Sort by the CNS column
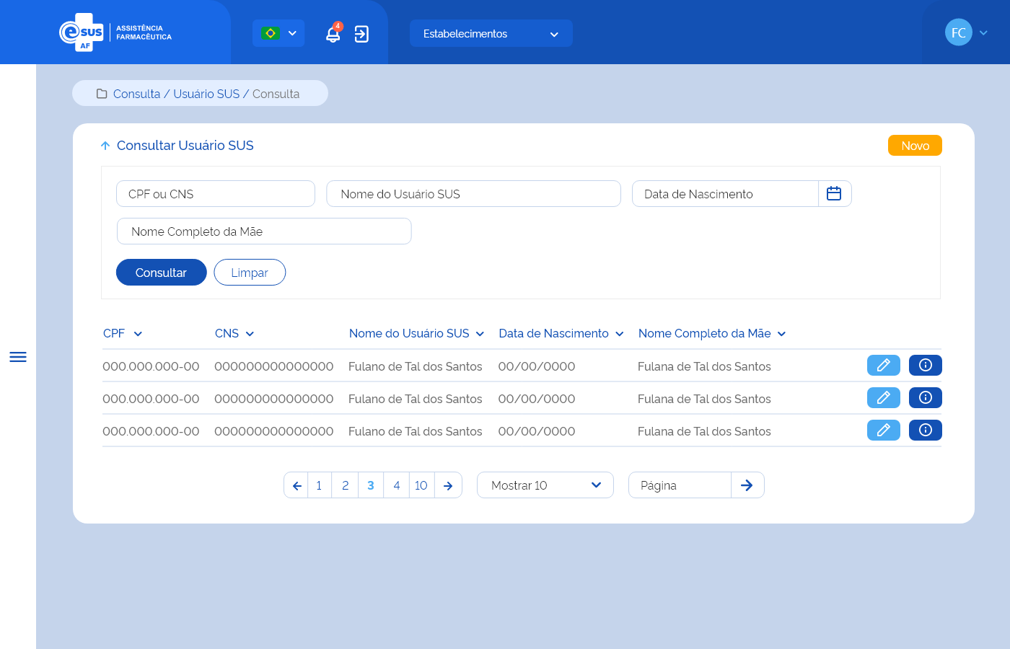The height and width of the screenshot is (649, 1010). pos(234,333)
